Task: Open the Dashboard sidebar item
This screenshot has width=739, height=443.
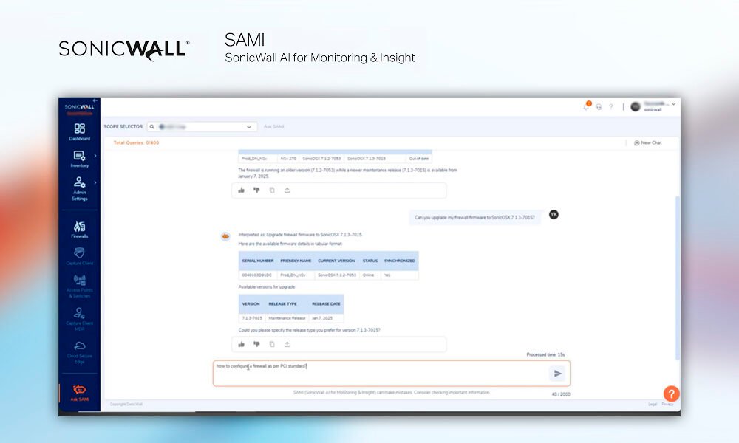Action: click(80, 132)
